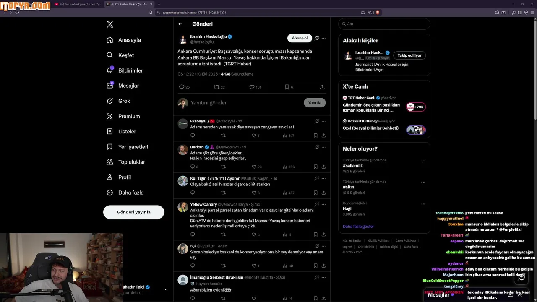Image resolution: width=537 pixels, height=302 pixels.
Task: Click Yanıtla button
Action: [x=315, y=103]
